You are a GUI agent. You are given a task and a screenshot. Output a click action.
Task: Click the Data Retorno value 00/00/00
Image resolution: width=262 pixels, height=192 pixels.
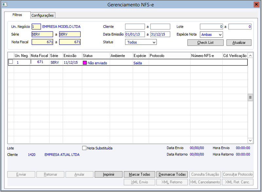(197, 154)
